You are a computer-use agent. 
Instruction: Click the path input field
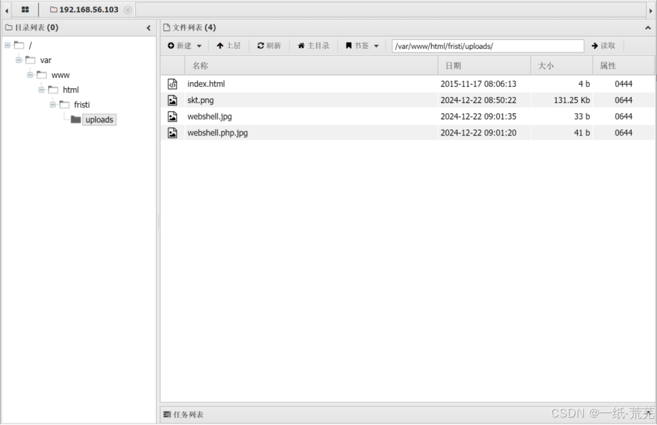(488, 45)
